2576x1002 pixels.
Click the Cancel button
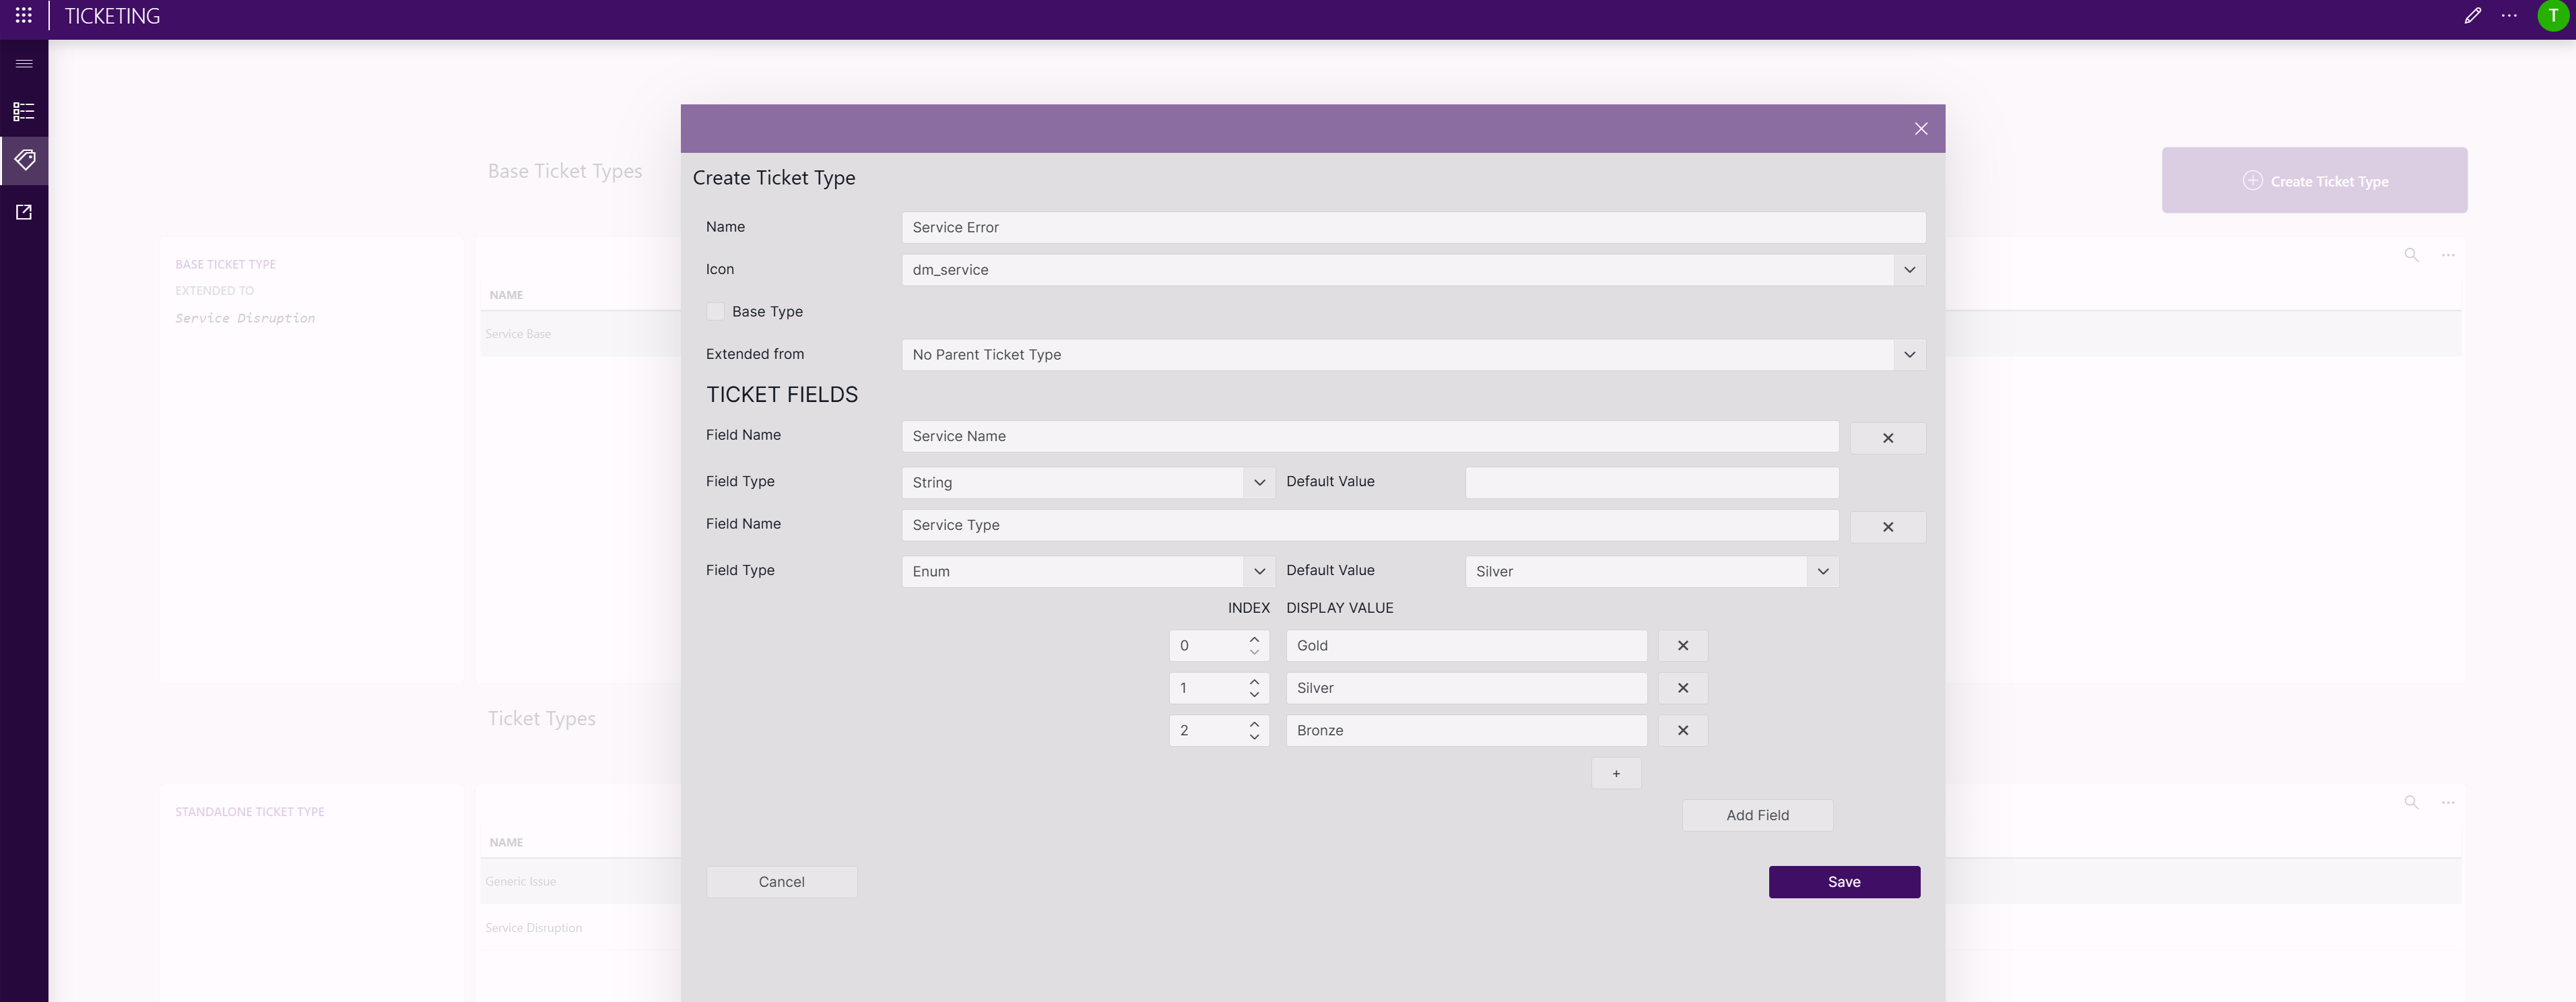[781, 882]
